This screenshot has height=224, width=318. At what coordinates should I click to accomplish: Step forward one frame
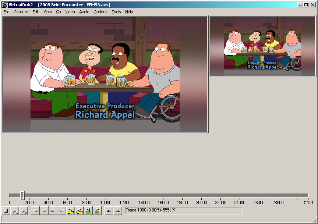click(53, 211)
